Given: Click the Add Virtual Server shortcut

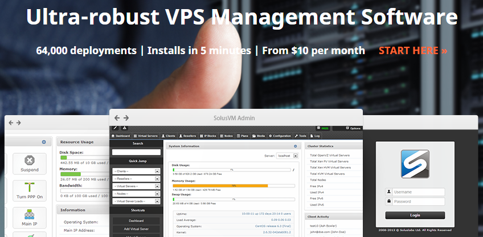Looking at the screenshot, I should coord(136,229).
